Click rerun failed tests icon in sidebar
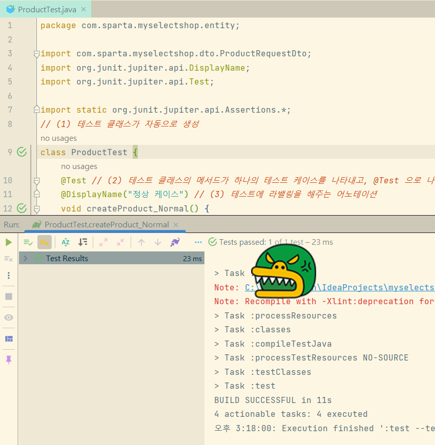 tap(9, 259)
